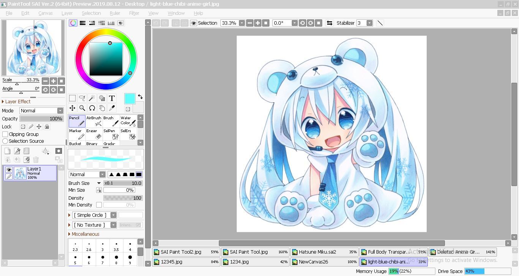The width and height of the screenshot is (519, 276).
Task: Switch to the SAI Paint Tool.jpg tab
Action: (255, 252)
